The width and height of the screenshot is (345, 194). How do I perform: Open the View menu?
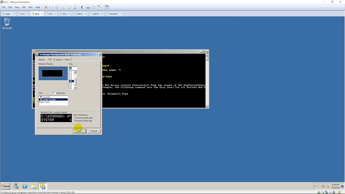17,7
